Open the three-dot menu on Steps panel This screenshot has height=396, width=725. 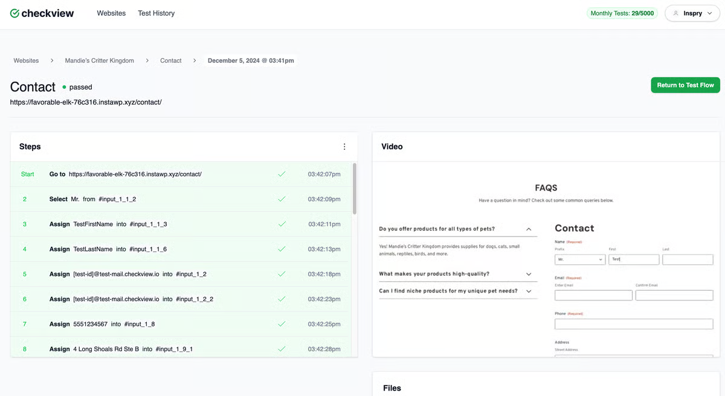click(344, 146)
